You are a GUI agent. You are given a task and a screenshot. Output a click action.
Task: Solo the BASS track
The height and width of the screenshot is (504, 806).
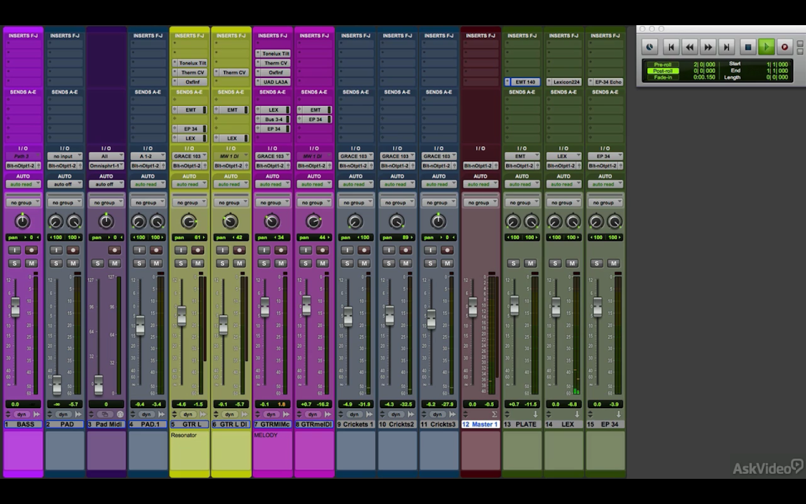14,263
